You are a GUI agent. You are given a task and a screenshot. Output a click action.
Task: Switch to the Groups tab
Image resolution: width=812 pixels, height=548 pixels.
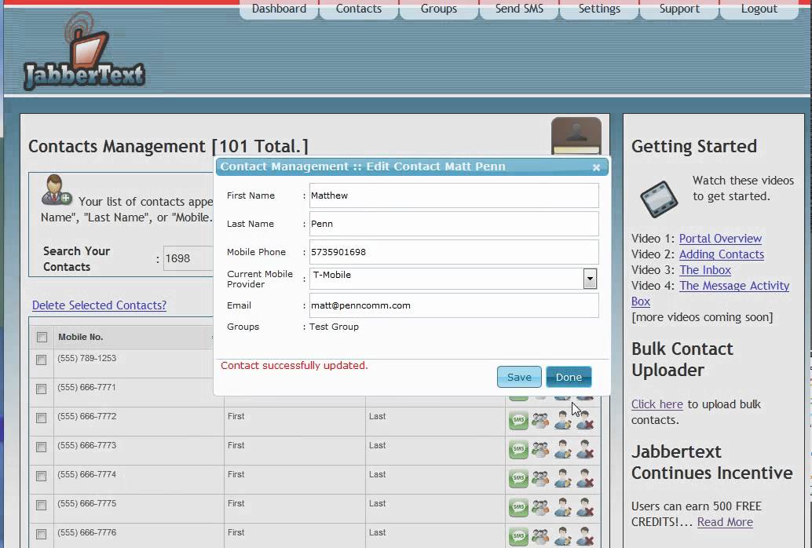point(439,9)
